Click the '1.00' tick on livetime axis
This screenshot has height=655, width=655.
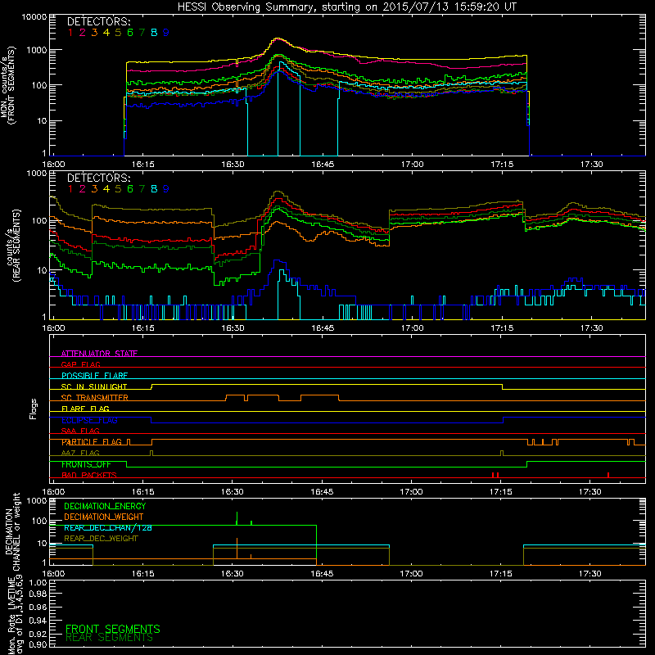coord(38,582)
